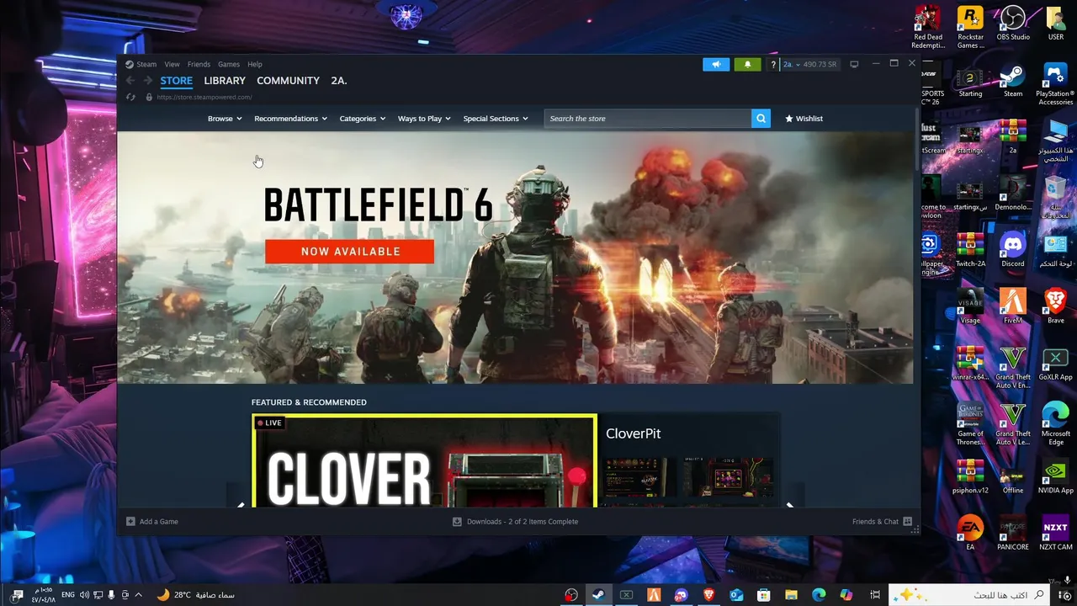Switch to the COMMUNITY tab
Viewport: 1077px width, 606px height.
(x=288, y=81)
